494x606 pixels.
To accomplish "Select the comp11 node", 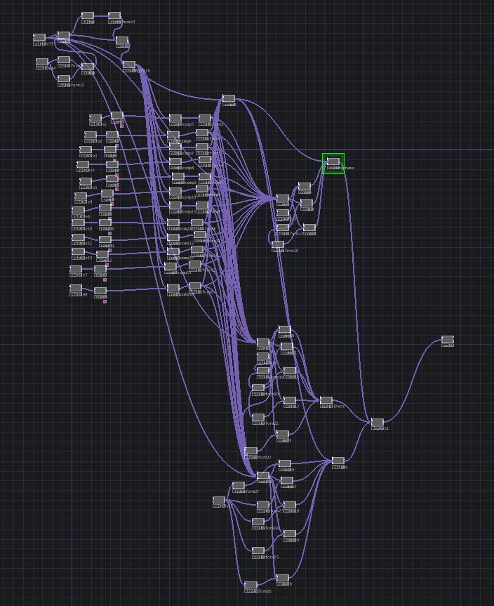I will [x=175, y=205].
